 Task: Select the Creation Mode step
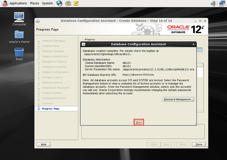tap(50, 46)
